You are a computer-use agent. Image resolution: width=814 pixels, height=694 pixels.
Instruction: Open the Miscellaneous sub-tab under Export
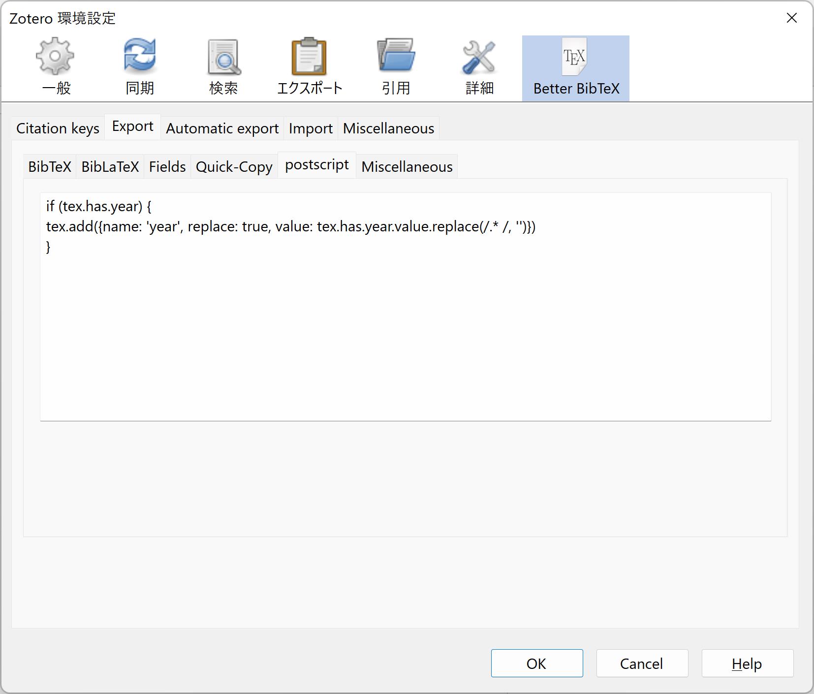(407, 167)
